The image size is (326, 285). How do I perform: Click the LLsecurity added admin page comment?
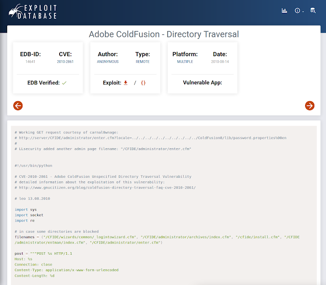tap(103, 149)
